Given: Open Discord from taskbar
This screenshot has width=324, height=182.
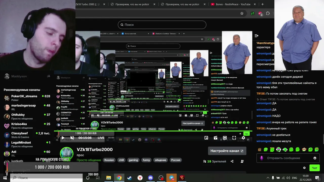Looking at the screenshot, I should [x=151, y=178].
